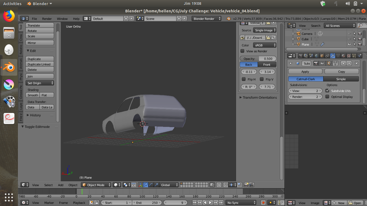
Task: Open the Add menu in the 3D view header
Action: tap(61, 185)
